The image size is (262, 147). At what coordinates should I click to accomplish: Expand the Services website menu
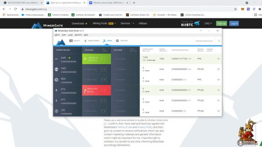pos(127,24)
